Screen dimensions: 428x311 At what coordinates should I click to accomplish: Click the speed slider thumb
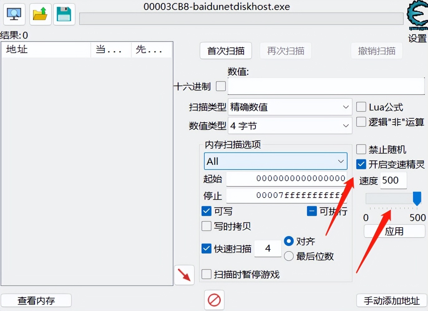417,199
